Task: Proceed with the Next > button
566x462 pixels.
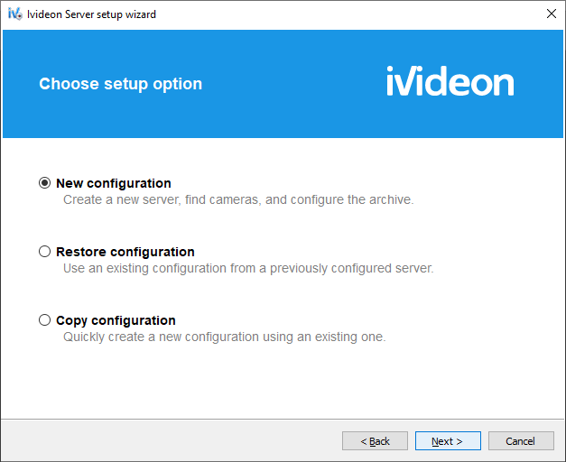Action: (x=448, y=440)
